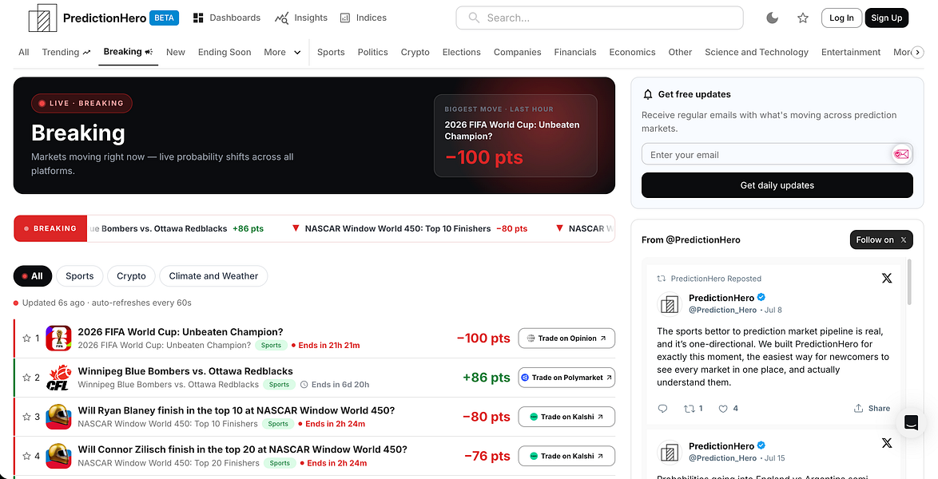938x479 pixels.
Task: Open the Economics category
Action: [x=632, y=52]
